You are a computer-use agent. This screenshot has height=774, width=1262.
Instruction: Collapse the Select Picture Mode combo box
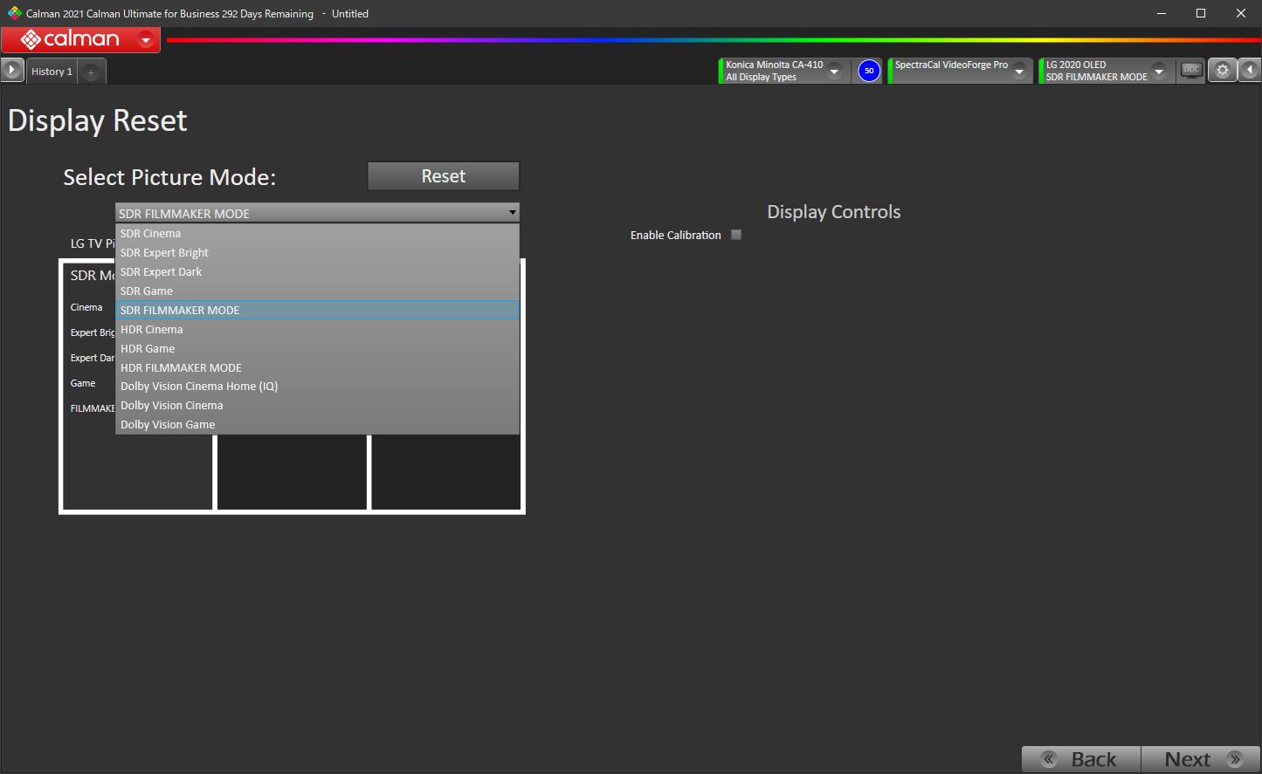[512, 213]
